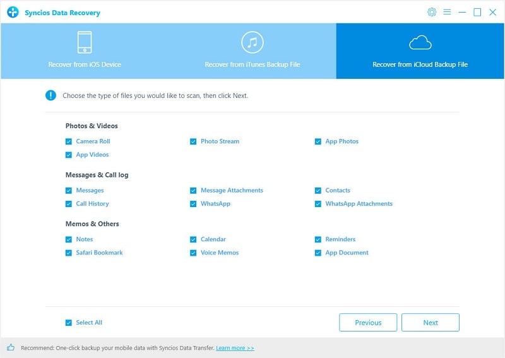Select Recover from iCloud Backup File tab
Image resolution: width=505 pixels, height=358 pixels.
420,51
